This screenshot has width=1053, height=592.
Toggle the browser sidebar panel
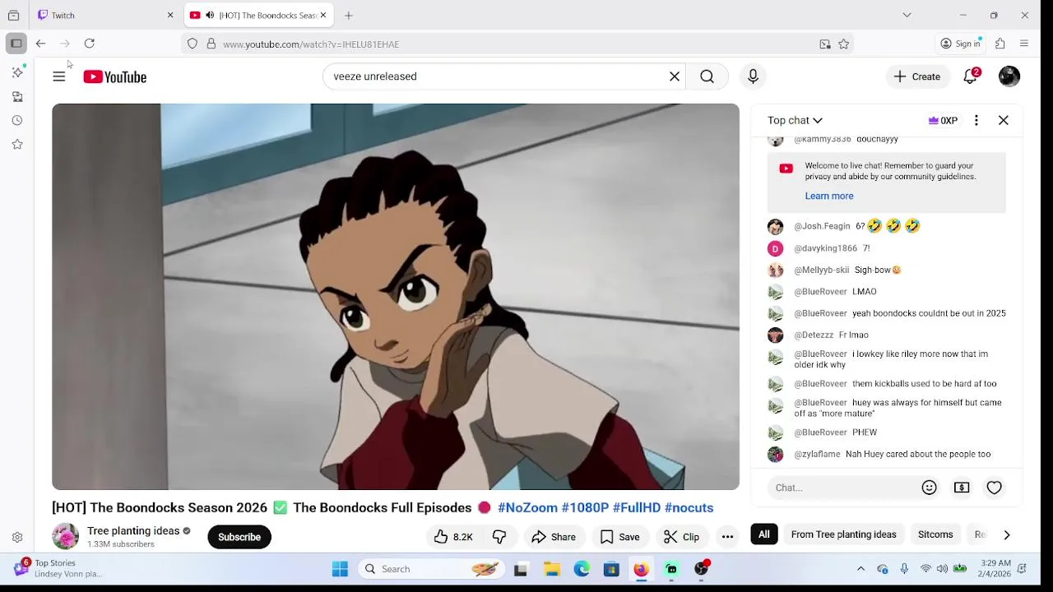(x=16, y=44)
